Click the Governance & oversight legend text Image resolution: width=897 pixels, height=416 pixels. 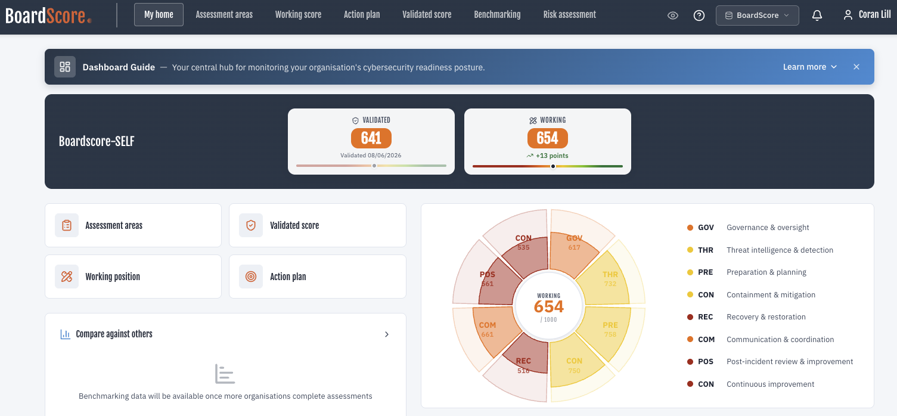[x=768, y=228]
